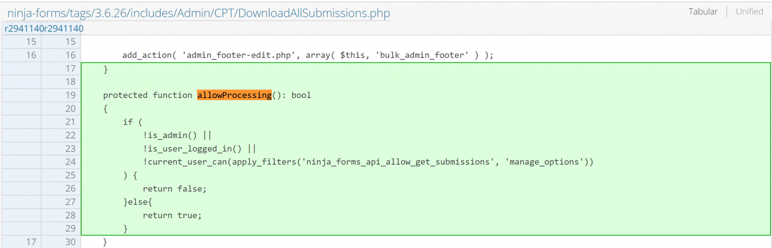The image size is (772, 248).
Task: Click line number 16 in the left column
Action: pos(31,55)
